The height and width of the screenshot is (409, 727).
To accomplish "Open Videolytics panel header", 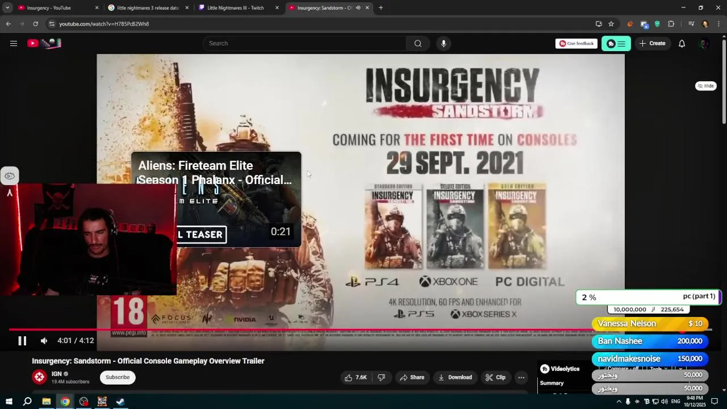I will tap(560, 369).
